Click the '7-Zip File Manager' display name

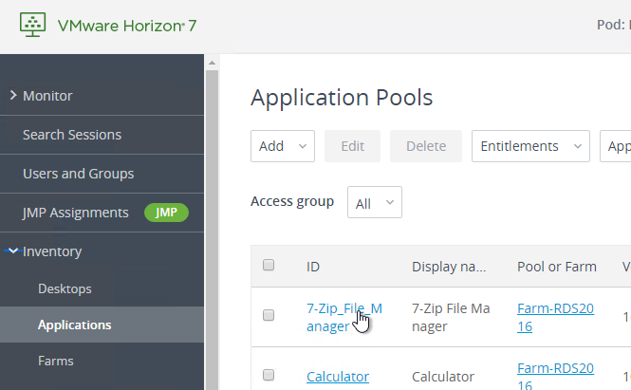pos(451,317)
